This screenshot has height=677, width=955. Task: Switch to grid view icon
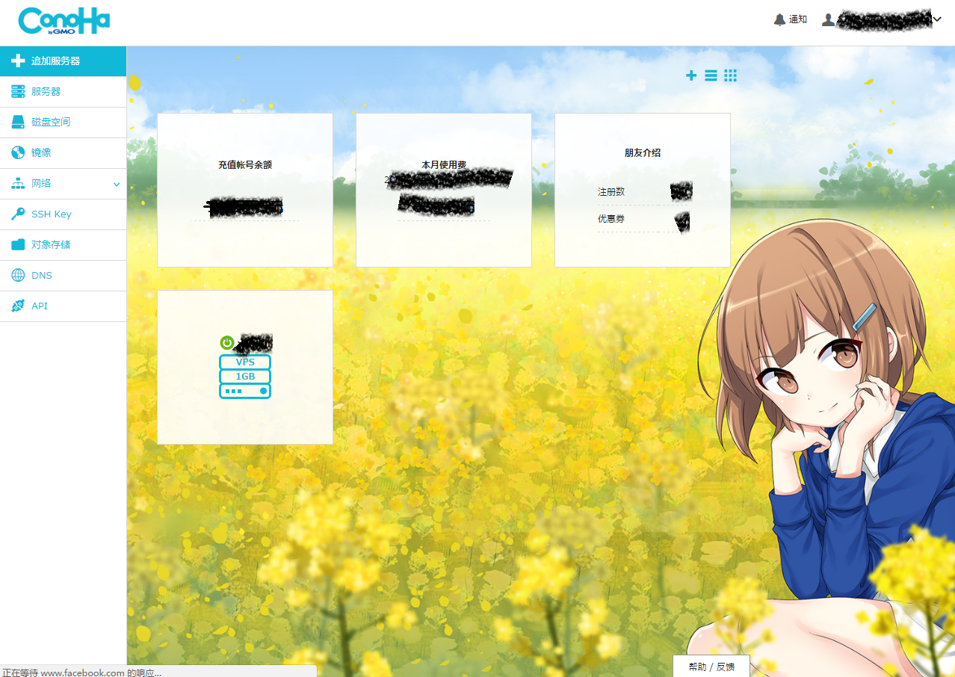click(x=730, y=75)
